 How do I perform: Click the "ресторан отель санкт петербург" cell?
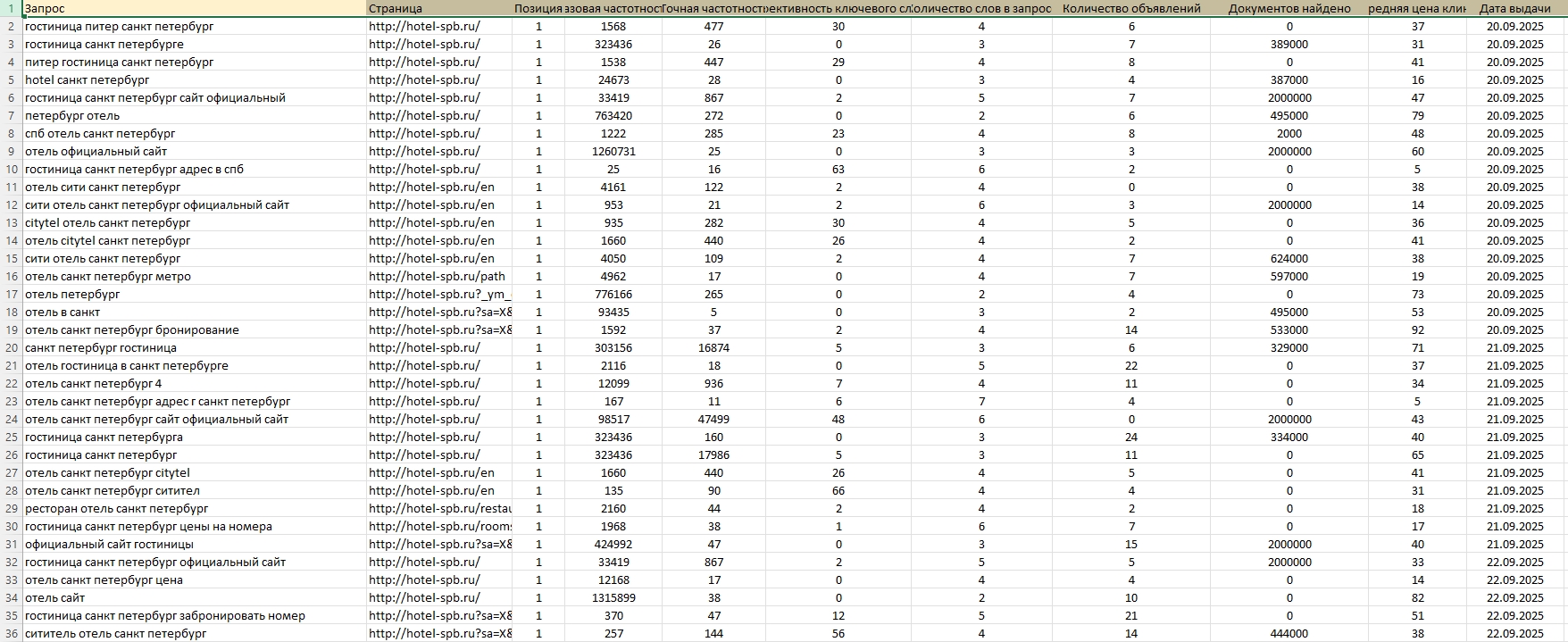pyautogui.click(x=116, y=509)
